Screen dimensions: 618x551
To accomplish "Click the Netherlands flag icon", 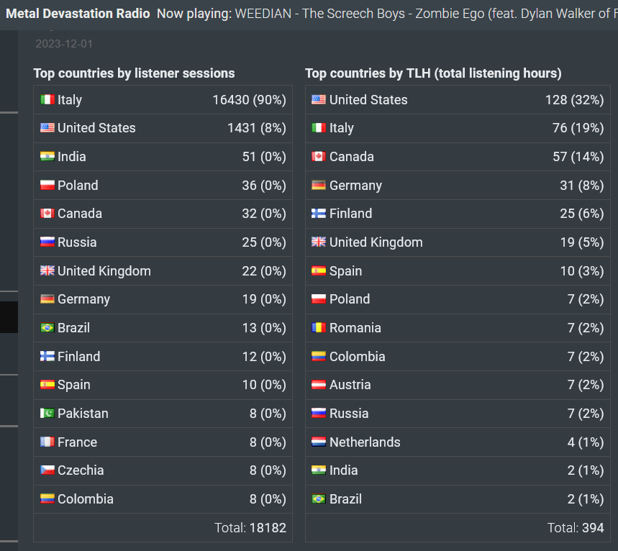I will pyautogui.click(x=319, y=442).
